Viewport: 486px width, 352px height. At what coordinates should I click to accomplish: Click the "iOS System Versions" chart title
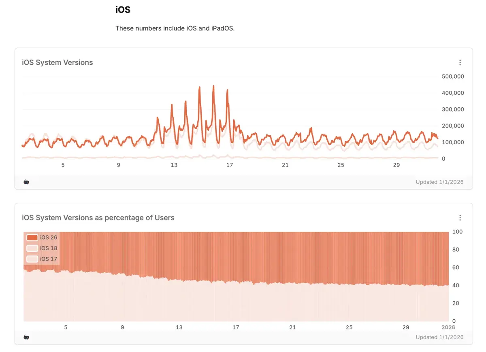pyautogui.click(x=58, y=62)
